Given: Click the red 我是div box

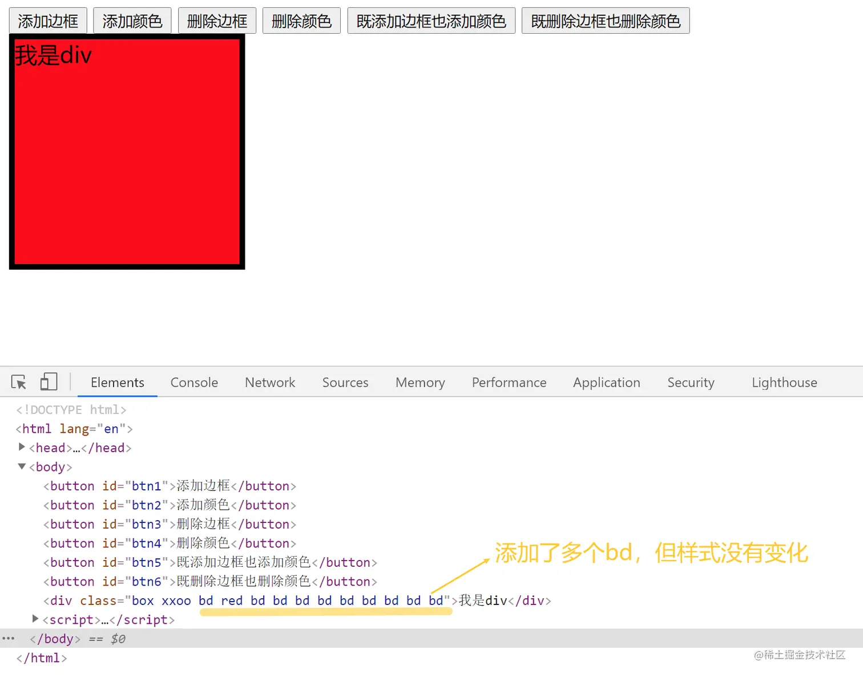Looking at the screenshot, I should 127,151.
